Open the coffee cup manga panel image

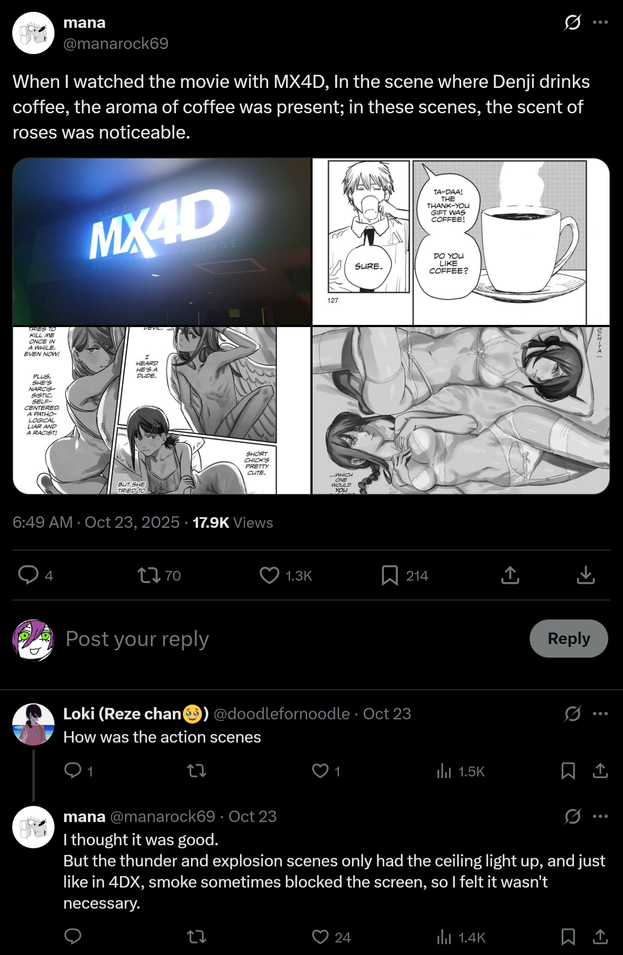click(x=461, y=241)
